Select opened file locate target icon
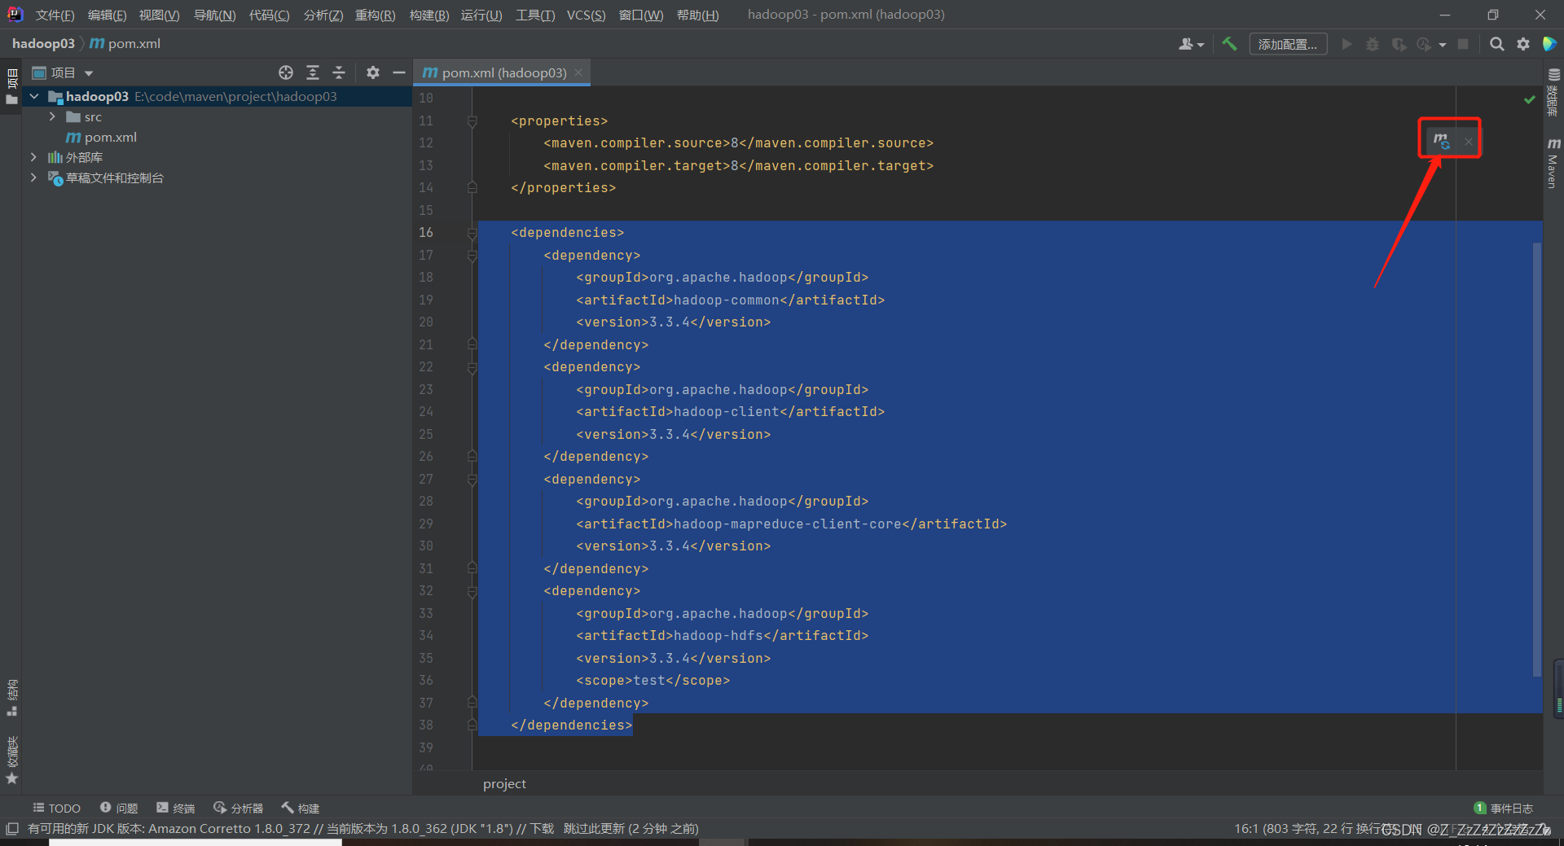The image size is (1564, 846). click(x=285, y=72)
